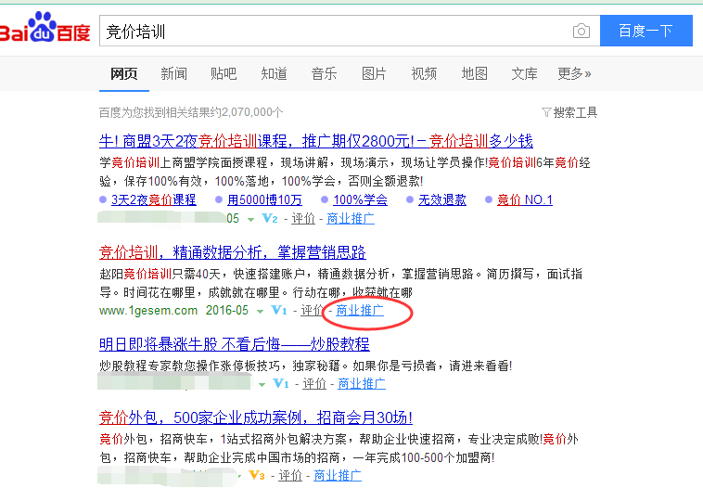703x488 pixels.
Task: Click 商业推广 on the 1gesem.com result
Action: point(360,310)
